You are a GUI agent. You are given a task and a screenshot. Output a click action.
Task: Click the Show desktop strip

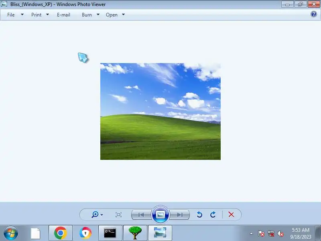click(318, 233)
